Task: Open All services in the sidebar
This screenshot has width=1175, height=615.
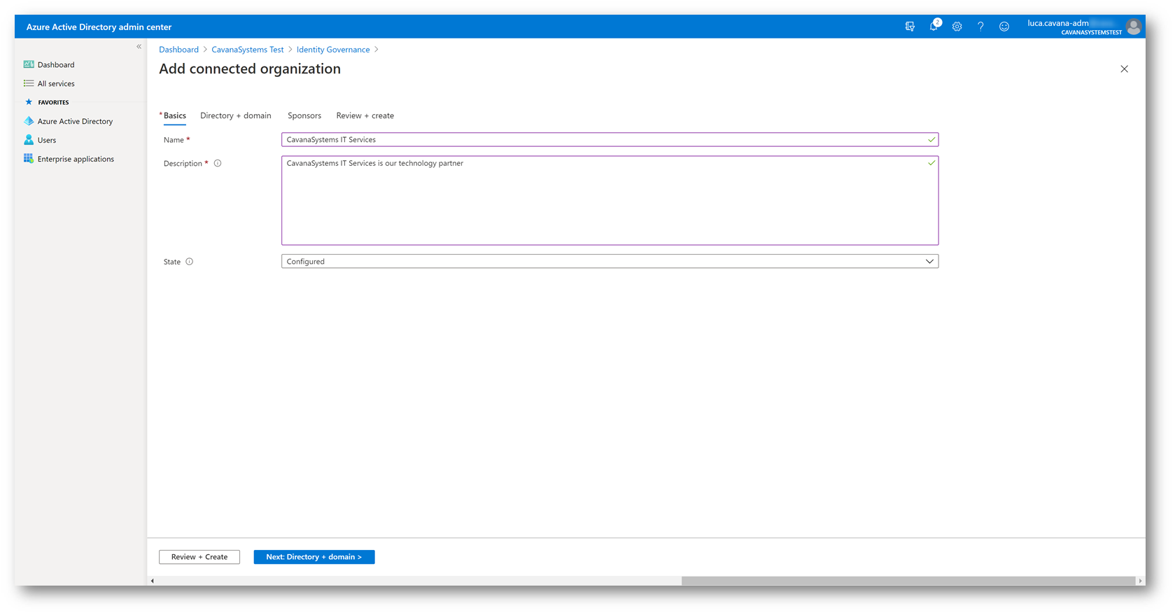Action: pyautogui.click(x=56, y=83)
